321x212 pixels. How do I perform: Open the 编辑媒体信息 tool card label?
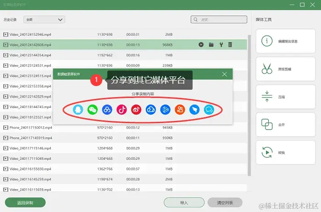(x=288, y=41)
